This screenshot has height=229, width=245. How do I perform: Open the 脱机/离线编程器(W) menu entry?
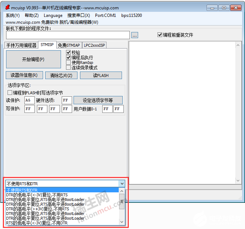coord(79,22)
